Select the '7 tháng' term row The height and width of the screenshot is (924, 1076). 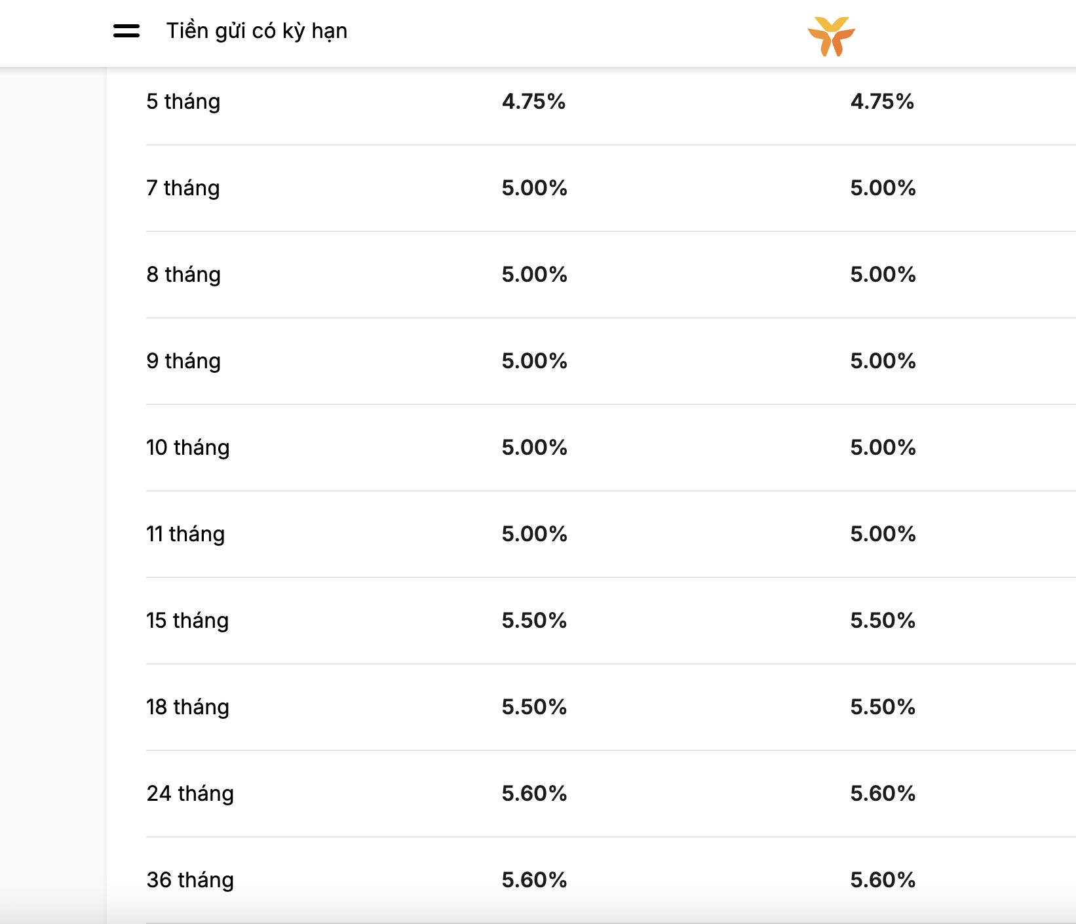pyautogui.click(x=183, y=187)
